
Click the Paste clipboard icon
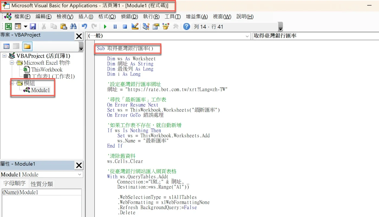[x=63, y=26]
